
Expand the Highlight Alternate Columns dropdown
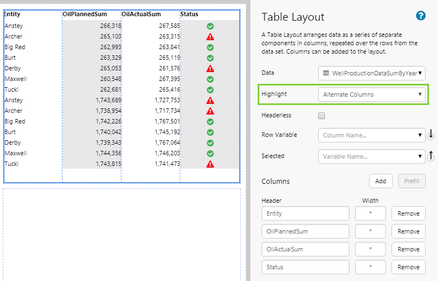371,94
